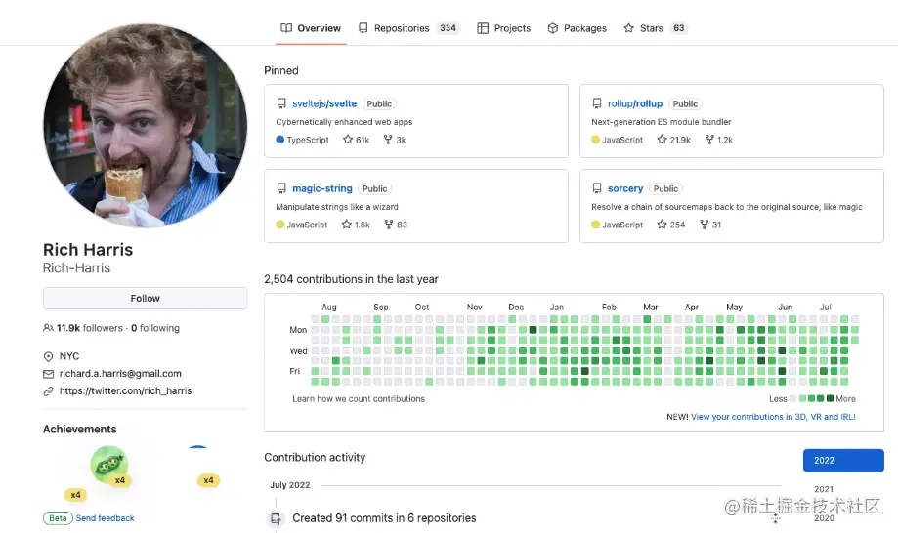This screenshot has height=533, width=898.
Task: Select the 2020 year filter
Action: pyautogui.click(x=824, y=517)
